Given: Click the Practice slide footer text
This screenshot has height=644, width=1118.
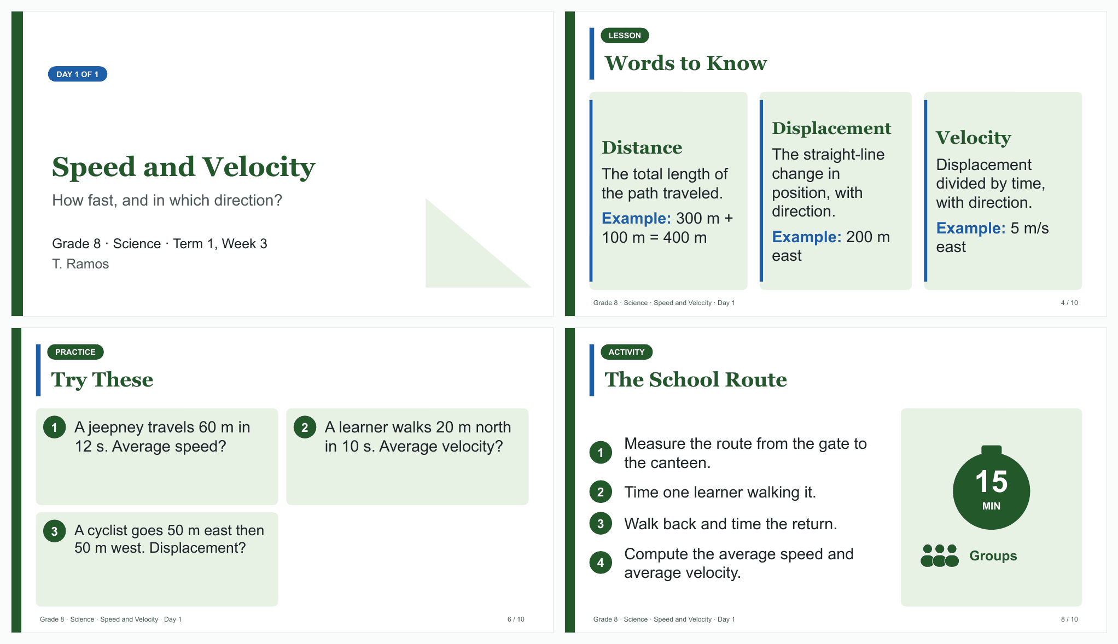Looking at the screenshot, I should tap(110, 619).
